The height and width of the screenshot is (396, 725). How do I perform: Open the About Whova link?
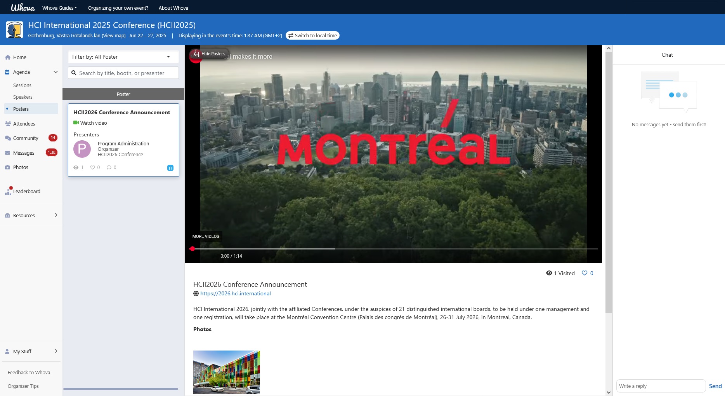click(173, 8)
